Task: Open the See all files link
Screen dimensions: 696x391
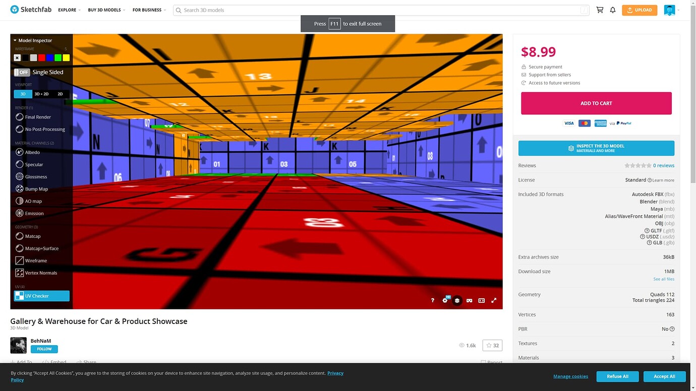Action: (x=664, y=279)
